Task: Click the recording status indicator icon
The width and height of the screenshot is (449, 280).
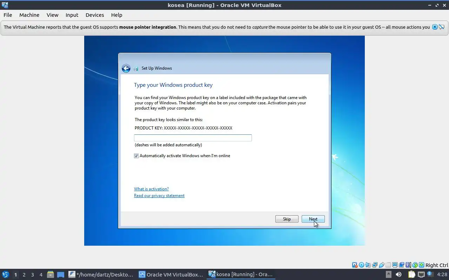Action: (x=401, y=265)
